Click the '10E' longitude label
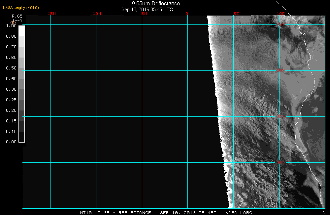This screenshot has width=330, height=215. [x=281, y=14]
